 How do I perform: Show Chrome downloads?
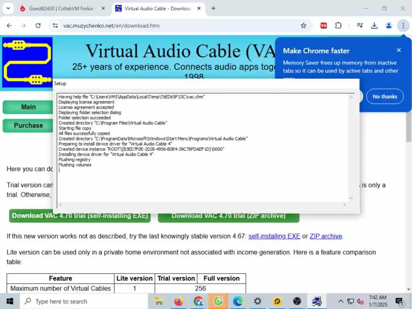(x=374, y=25)
